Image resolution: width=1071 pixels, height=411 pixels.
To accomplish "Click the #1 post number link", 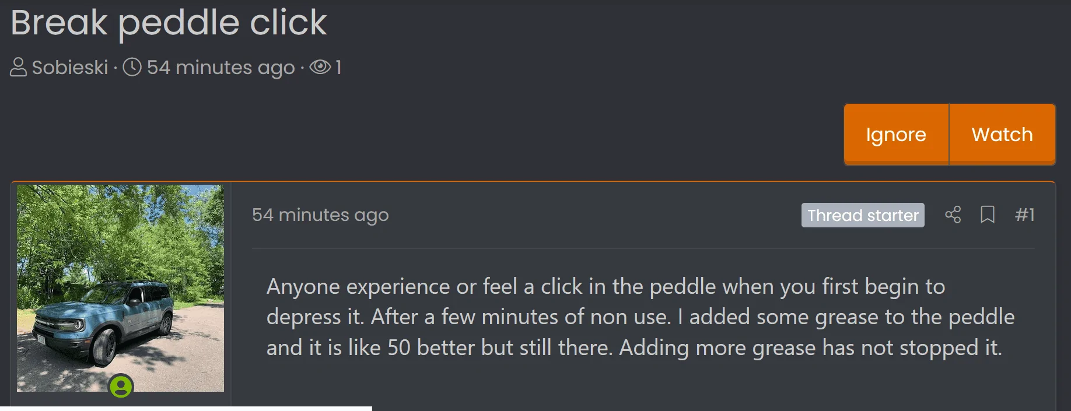I will [x=1024, y=215].
